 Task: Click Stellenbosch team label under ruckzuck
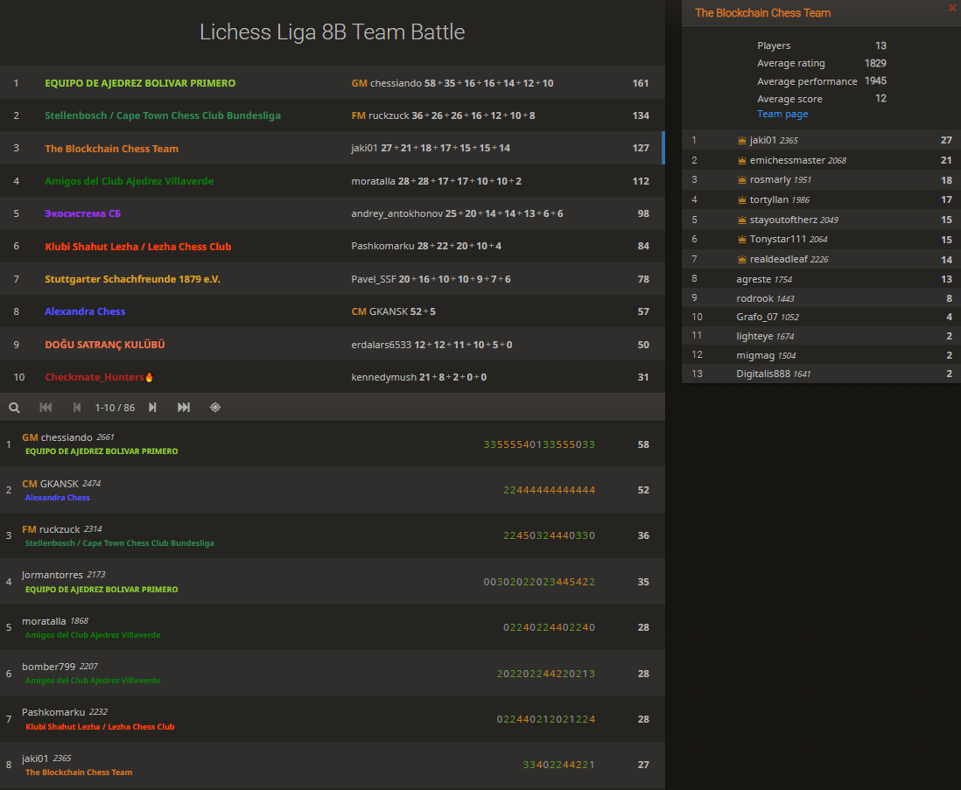click(x=120, y=543)
